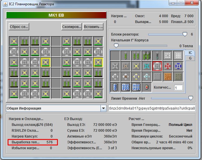Pick the reactor heat exchanger with brown center
The width and height of the screenshot is (202, 160).
126,77
